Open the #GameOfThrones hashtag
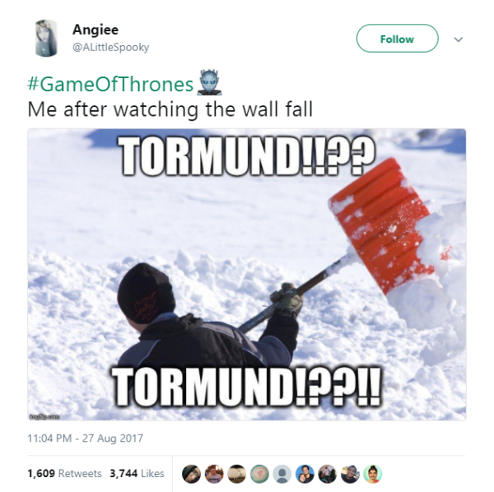The width and height of the screenshot is (494, 492). point(110,85)
